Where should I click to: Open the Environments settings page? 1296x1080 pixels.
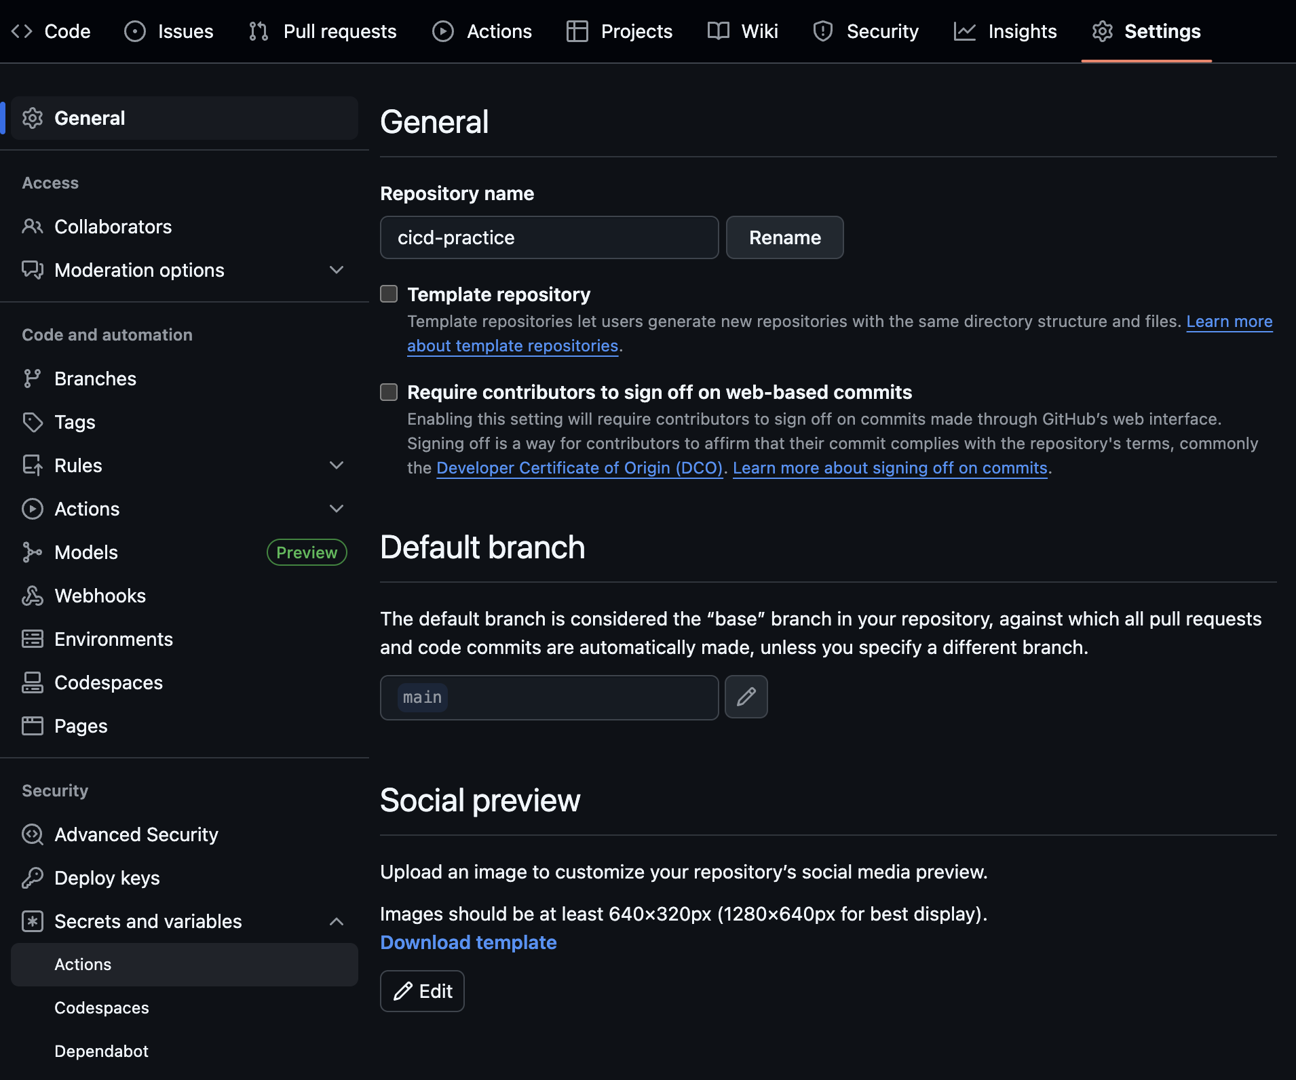coord(185,639)
